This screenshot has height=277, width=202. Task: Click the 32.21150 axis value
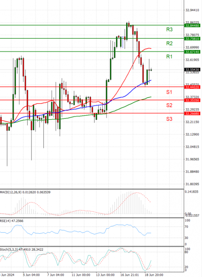192,122
